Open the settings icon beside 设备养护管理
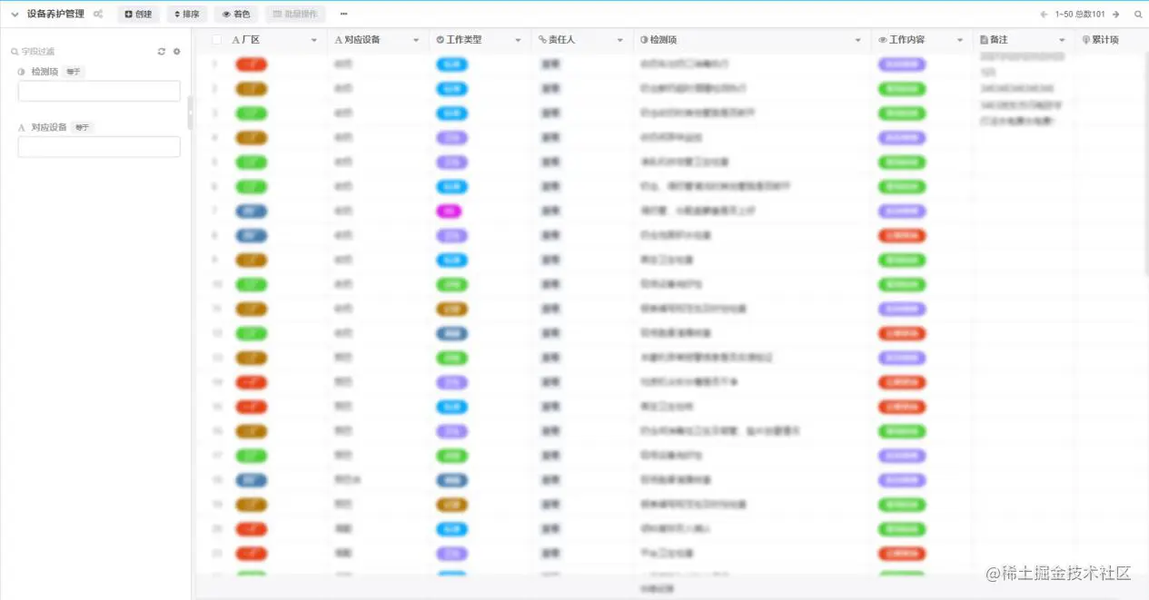This screenshot has height=600, width=1149. click(98, 15)
